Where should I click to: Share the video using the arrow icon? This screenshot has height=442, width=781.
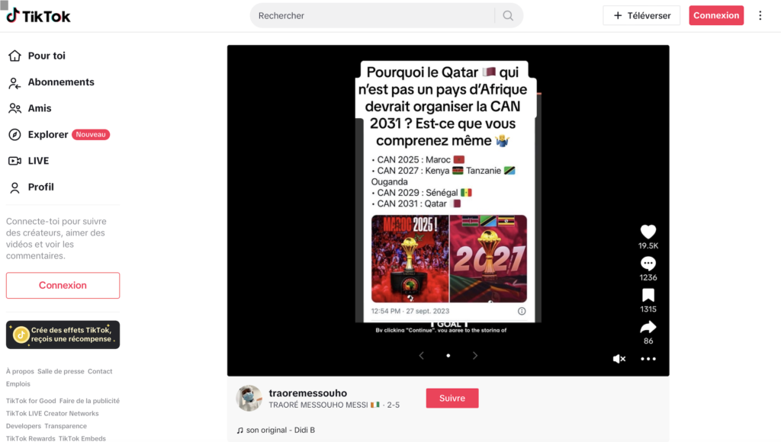pos(648,327)
